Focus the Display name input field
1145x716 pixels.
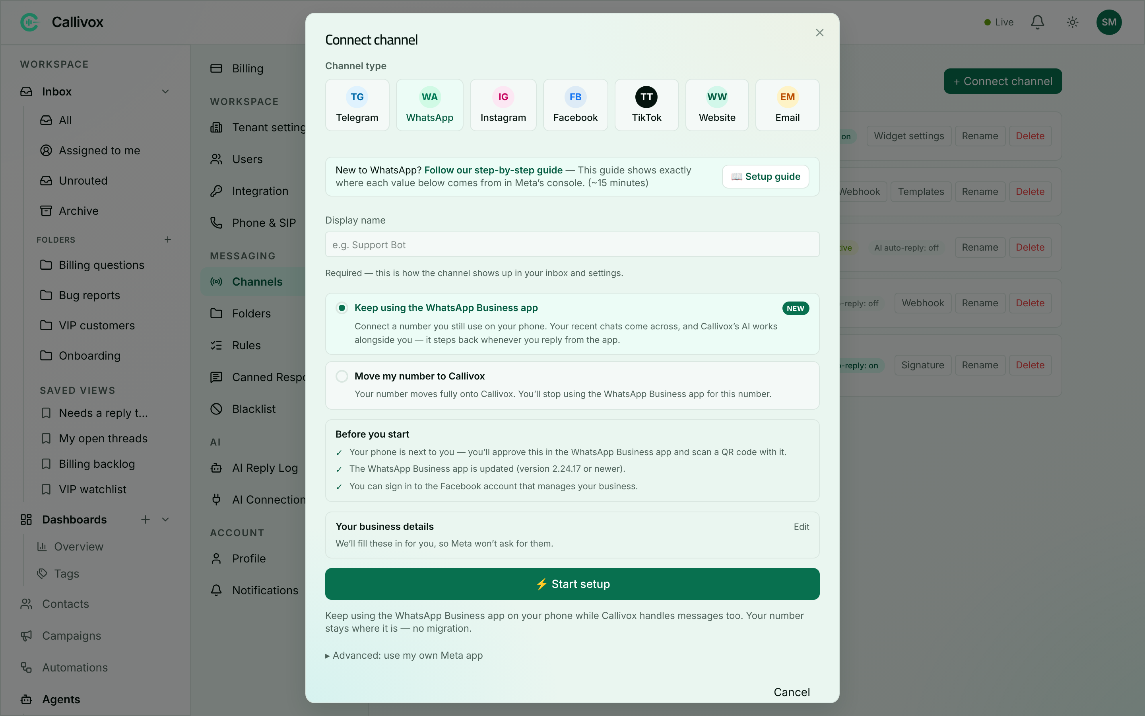point(572,244)
